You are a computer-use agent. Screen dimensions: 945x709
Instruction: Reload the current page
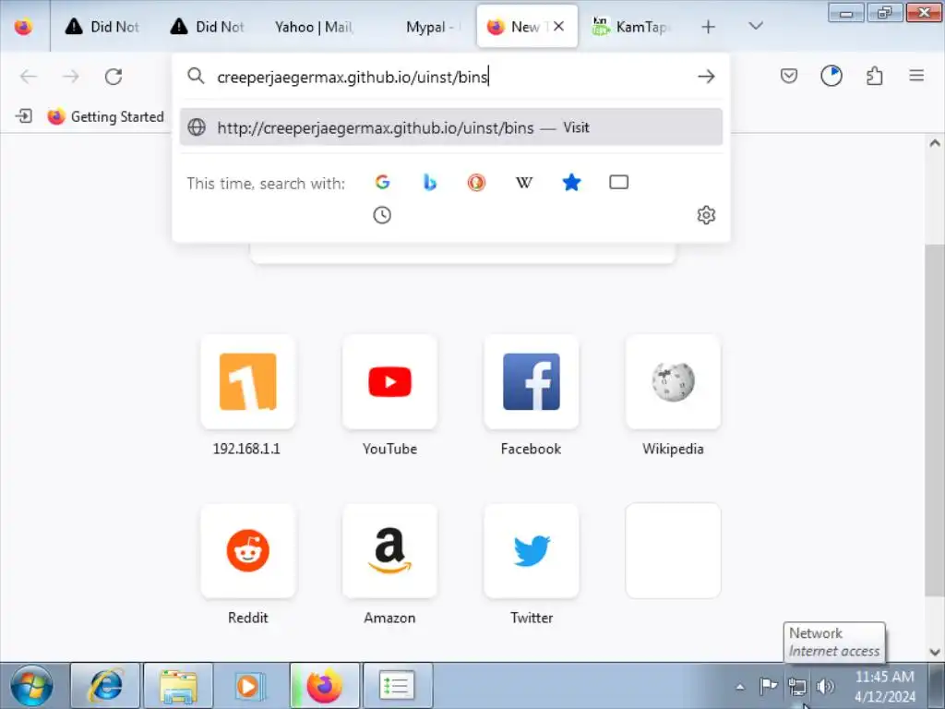(114, 76)
